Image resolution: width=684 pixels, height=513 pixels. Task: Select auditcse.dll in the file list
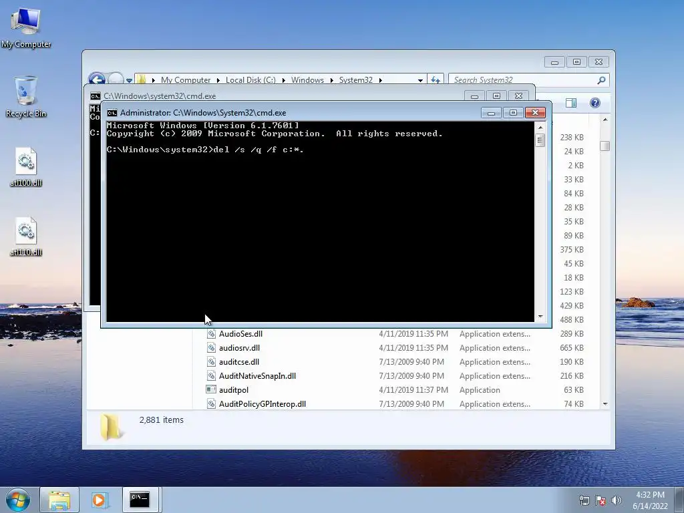pos(239,361)
